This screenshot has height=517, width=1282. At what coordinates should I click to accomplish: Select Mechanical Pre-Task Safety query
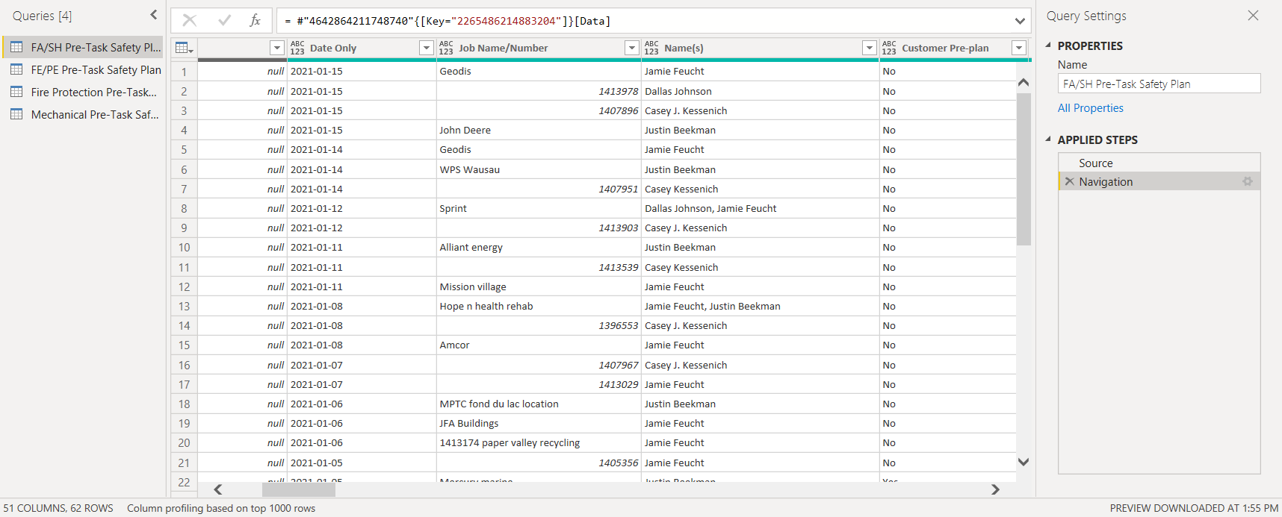pyautogui.click(x=84, y=114)
